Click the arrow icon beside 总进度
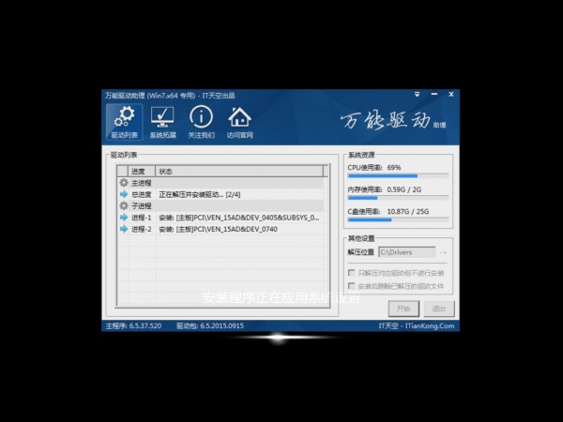The width and height of the screenshot is (563, 422). click(123, 194)
